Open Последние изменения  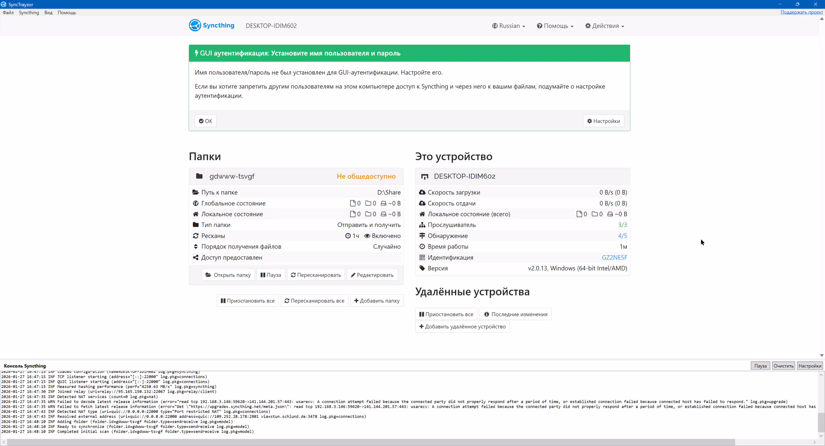515,314
